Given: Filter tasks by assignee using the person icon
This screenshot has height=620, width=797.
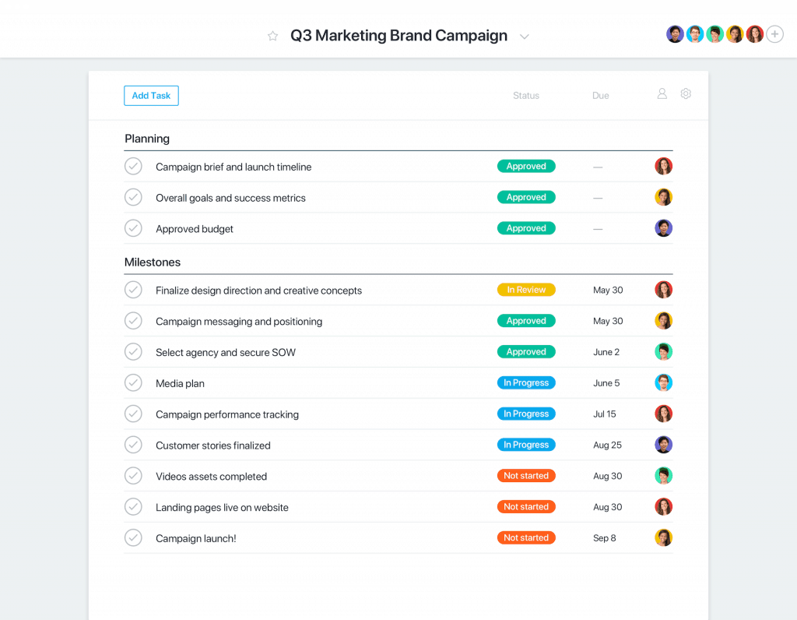Looking at the screenshot, I should (x=662, y=93).
